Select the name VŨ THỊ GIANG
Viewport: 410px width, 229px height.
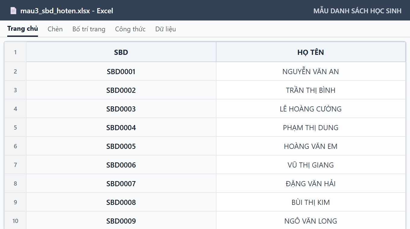point(311,165)
